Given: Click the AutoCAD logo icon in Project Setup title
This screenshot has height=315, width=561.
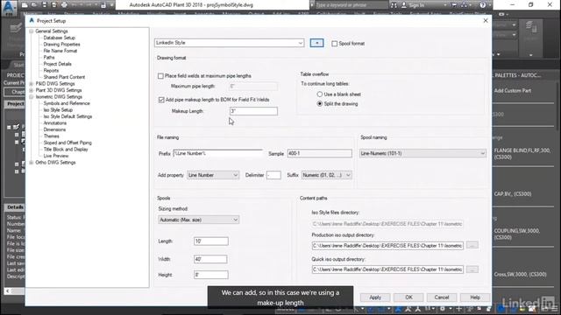Looking at the screenshot, I should point(32,21).
